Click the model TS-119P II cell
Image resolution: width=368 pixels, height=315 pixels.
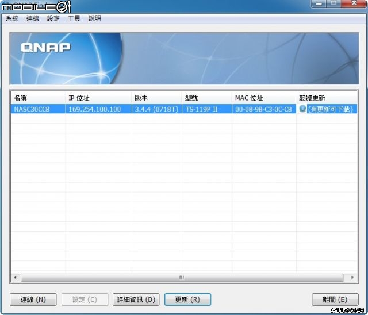207,109
